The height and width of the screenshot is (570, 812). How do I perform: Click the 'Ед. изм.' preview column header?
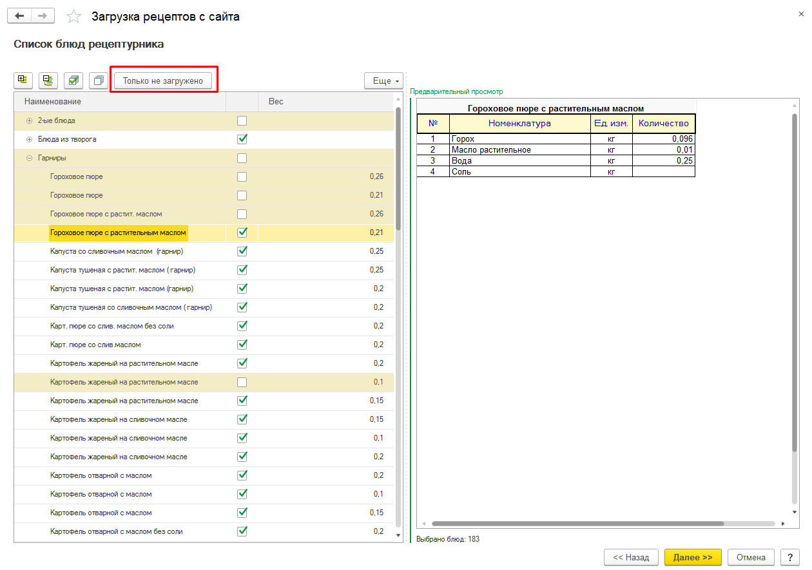click(612, 123)
